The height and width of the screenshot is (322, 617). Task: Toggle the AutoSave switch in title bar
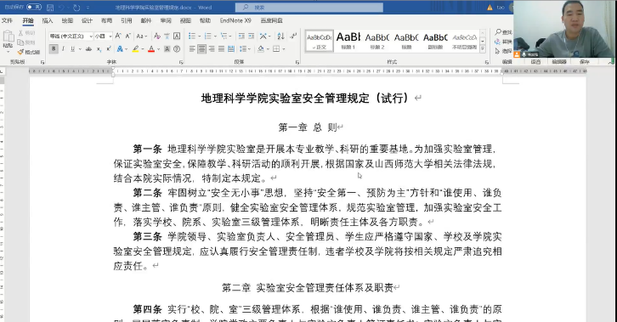[34, 7]
